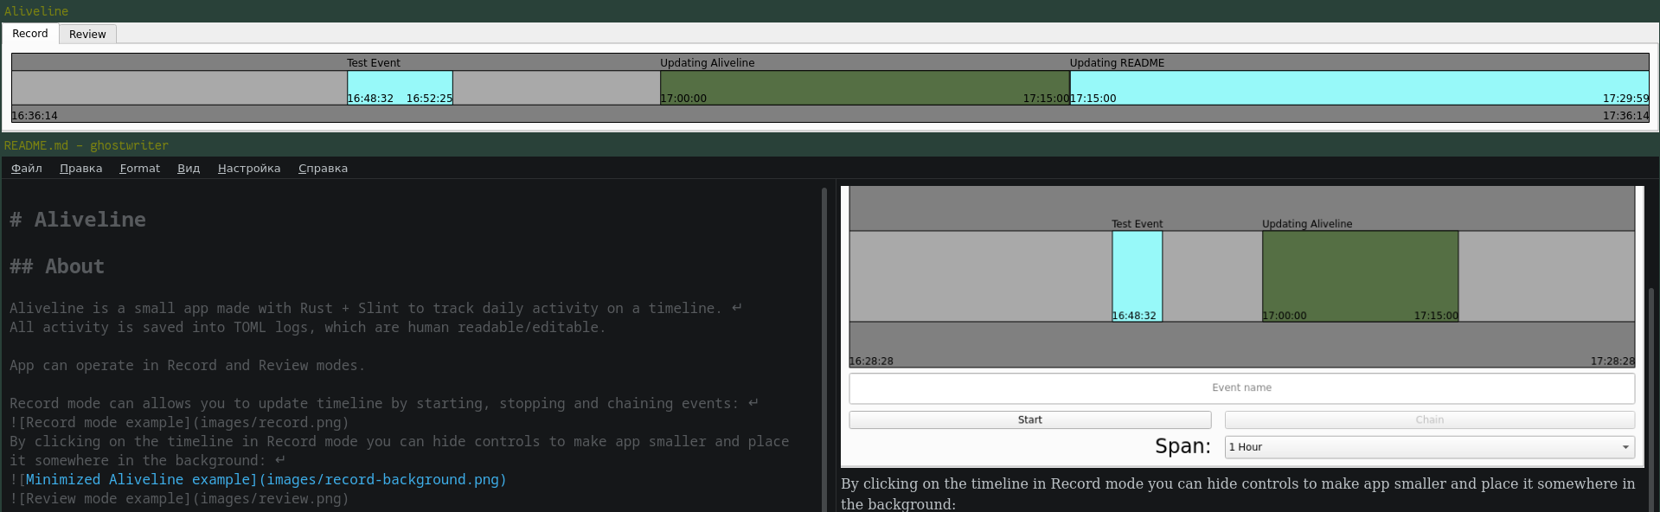
Task: Click the Aliveline heading in the editor
Action: coord(89,220)
